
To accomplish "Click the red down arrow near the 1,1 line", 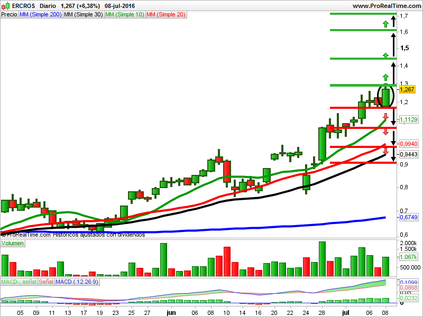I will [x=385, y=132].
